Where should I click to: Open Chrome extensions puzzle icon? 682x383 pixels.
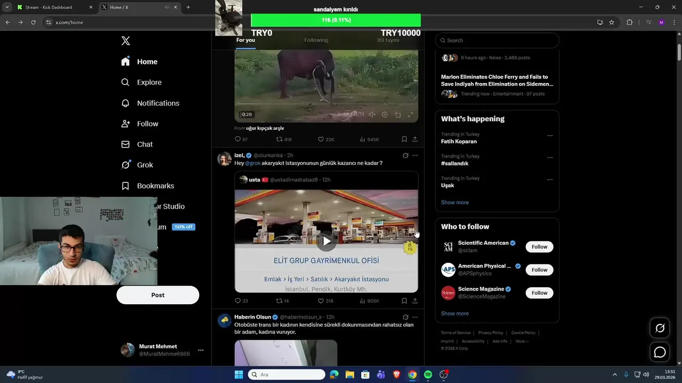click(x=629, y=22)
